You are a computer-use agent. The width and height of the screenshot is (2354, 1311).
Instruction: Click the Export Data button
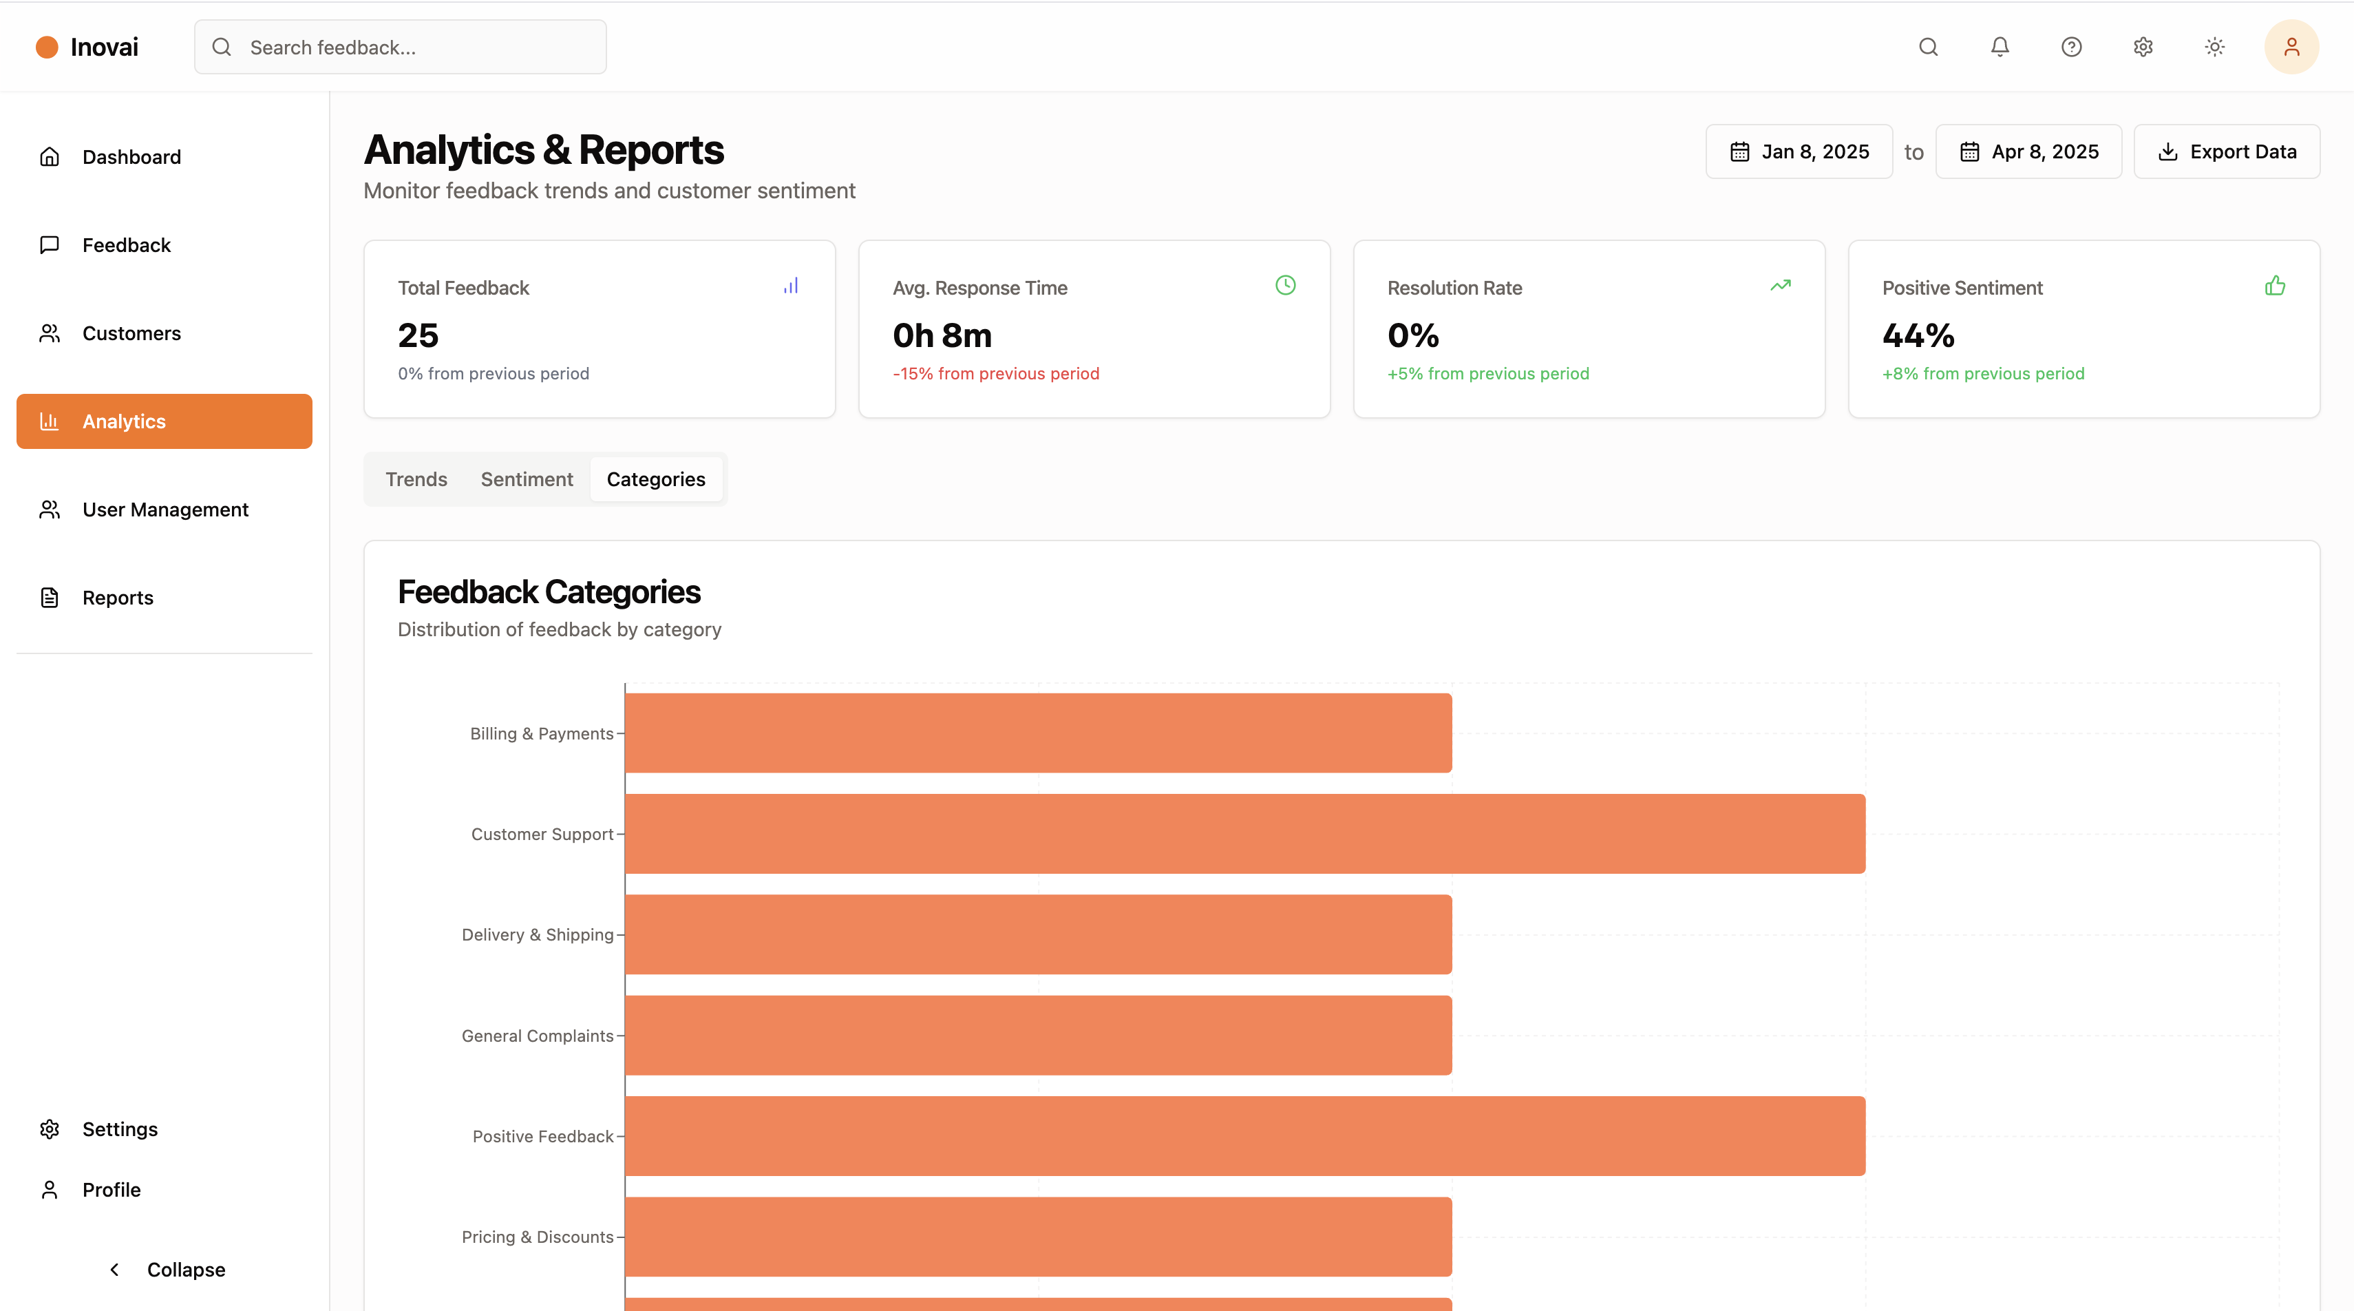[2226, 151]
